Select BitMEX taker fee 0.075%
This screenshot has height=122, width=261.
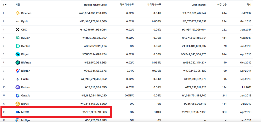(156, 71)
